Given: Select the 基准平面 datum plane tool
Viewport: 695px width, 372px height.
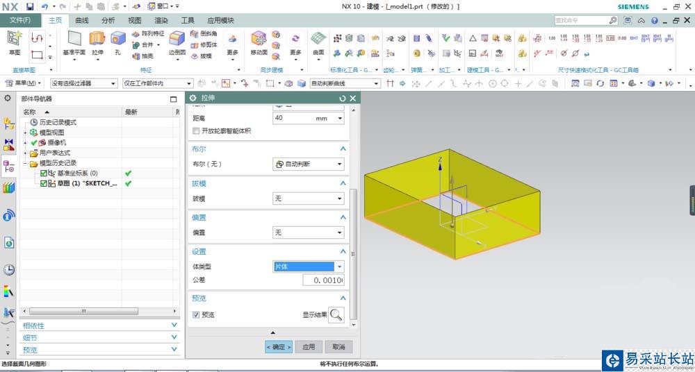Looking at the screenshot, I should 74,39.
